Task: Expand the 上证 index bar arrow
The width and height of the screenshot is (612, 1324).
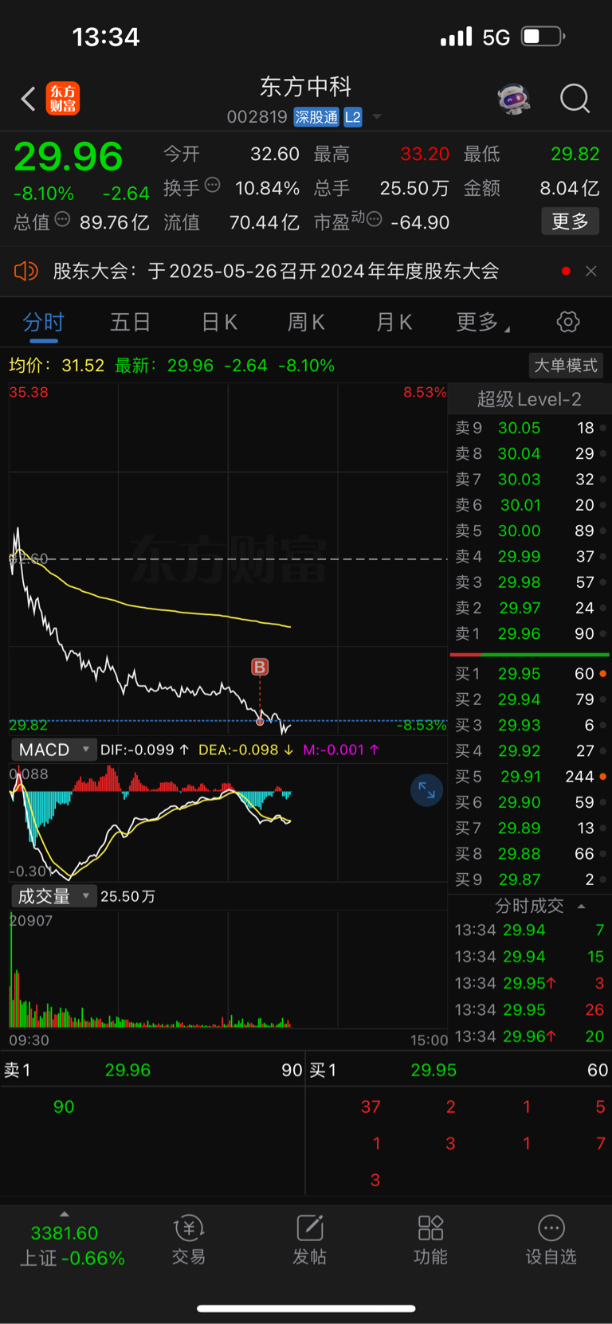Action: (65, 1214)
